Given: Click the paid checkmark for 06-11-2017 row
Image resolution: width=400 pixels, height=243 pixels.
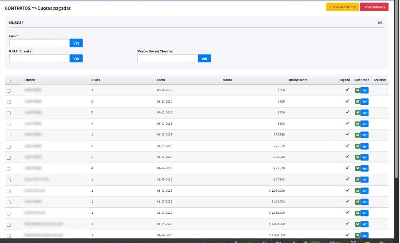Looking at the screenshot, I should [347, 101].
